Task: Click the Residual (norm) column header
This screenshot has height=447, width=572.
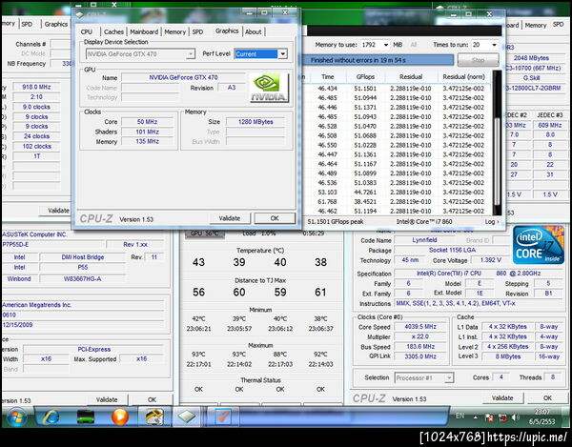Action: [x=463, y=76]
